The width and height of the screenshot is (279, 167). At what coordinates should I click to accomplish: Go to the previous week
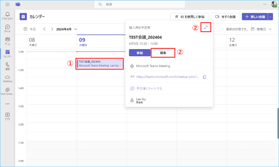tap(44, 29)
